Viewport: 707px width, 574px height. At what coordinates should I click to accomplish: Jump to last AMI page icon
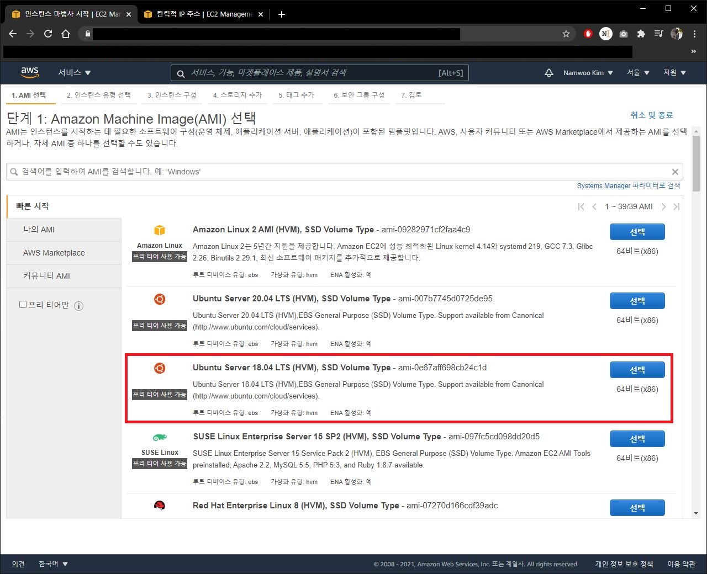point(677,206)
